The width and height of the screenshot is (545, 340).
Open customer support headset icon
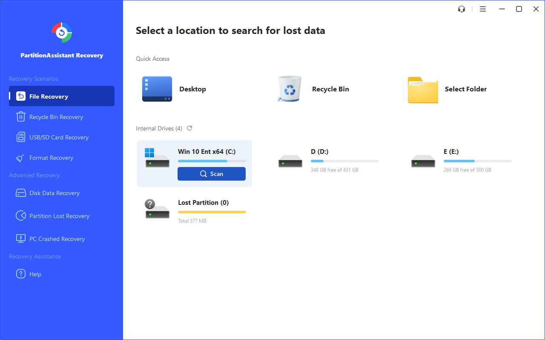pyautogui.click(x=462, y=9)
